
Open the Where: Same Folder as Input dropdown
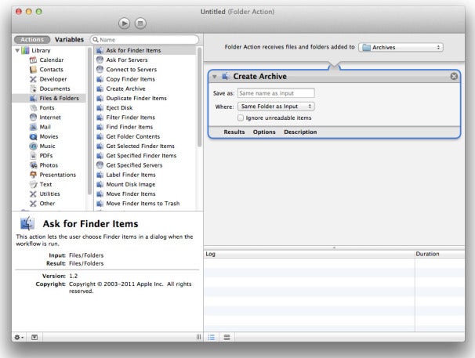pyautogui.click(x=276, y=107)
